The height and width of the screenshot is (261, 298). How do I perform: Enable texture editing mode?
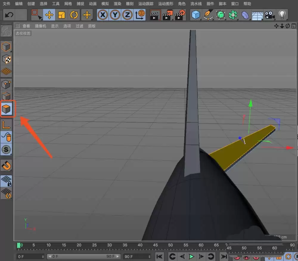[x=7, y=59]
